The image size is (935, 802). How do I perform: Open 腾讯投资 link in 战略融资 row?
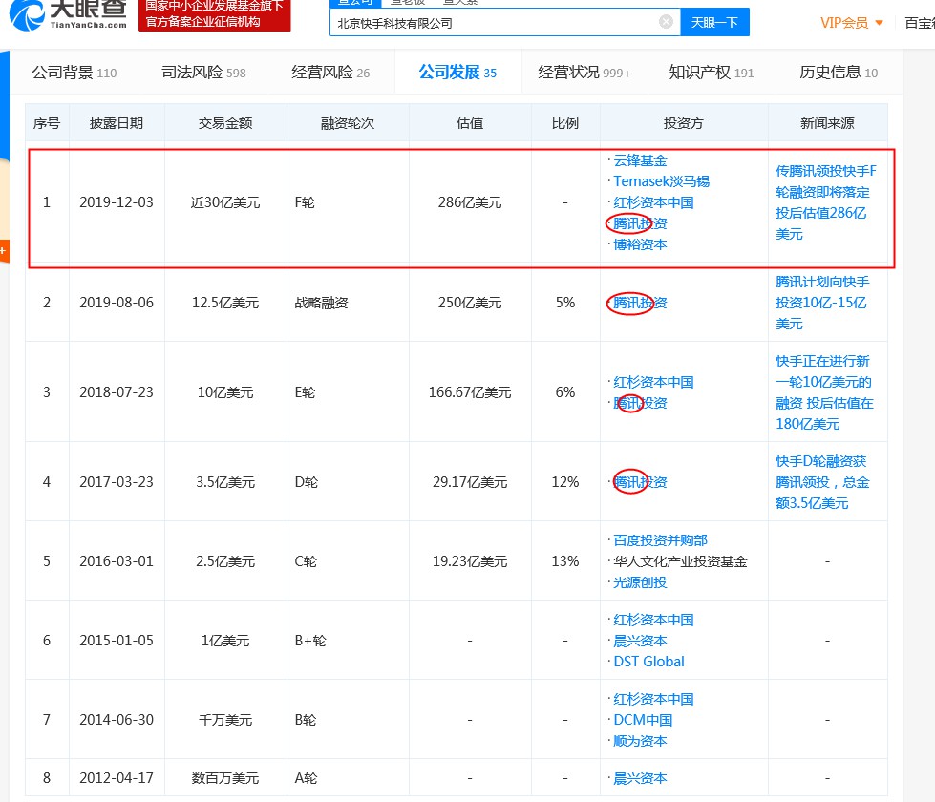point(640,303)
